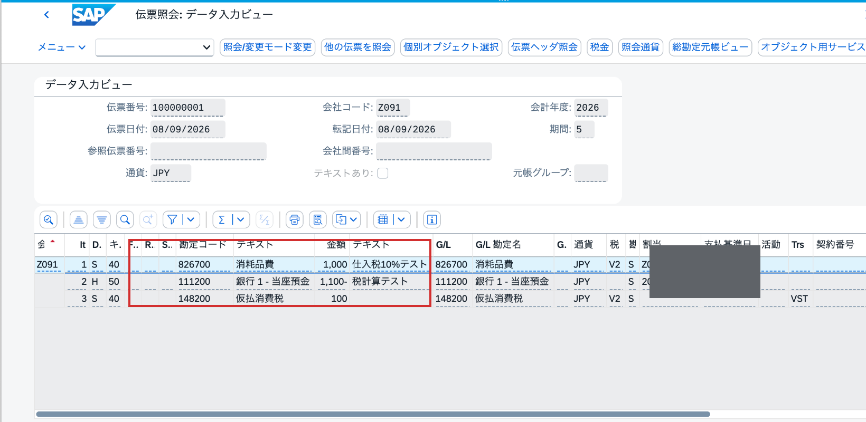Image resolution: width=866 pixels, height=422 pixels.
Task: Sort ascending using the toolbar icon
Action: [79, 219]
